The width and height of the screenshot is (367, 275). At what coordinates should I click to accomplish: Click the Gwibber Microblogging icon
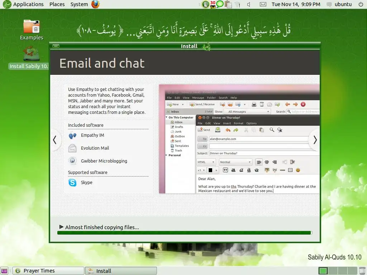(x=72, y=161)
